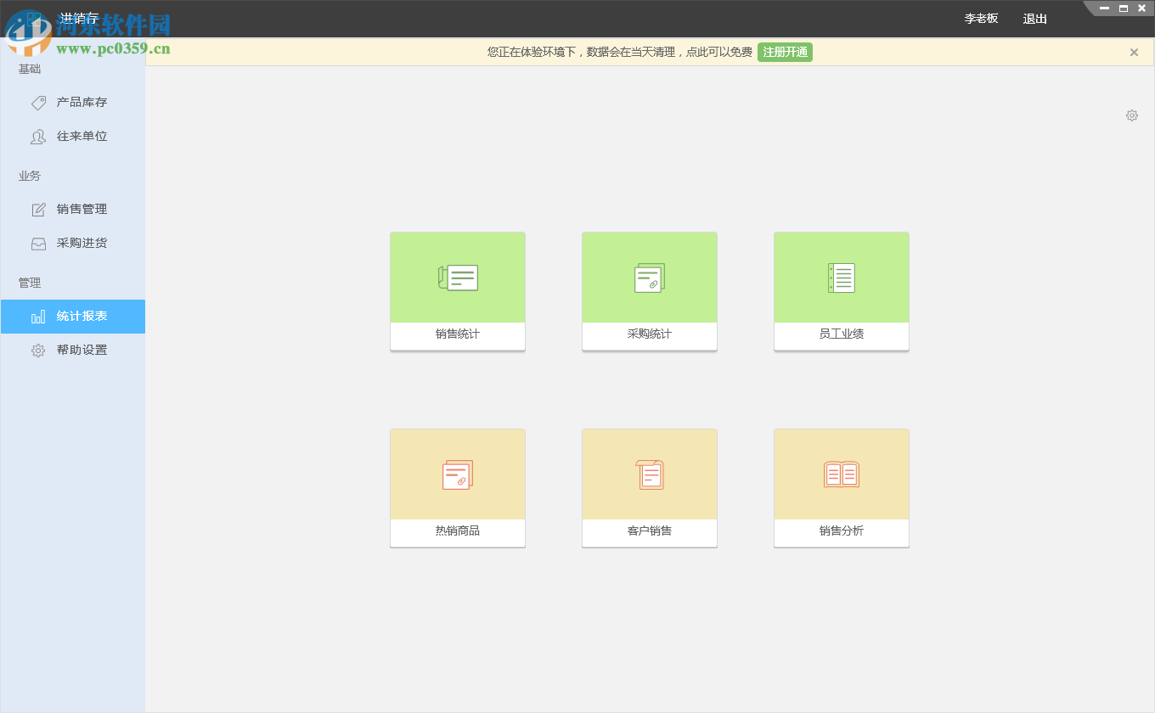Click the 热销商品 tile label

pyautogui.click(x=458, y=531)
